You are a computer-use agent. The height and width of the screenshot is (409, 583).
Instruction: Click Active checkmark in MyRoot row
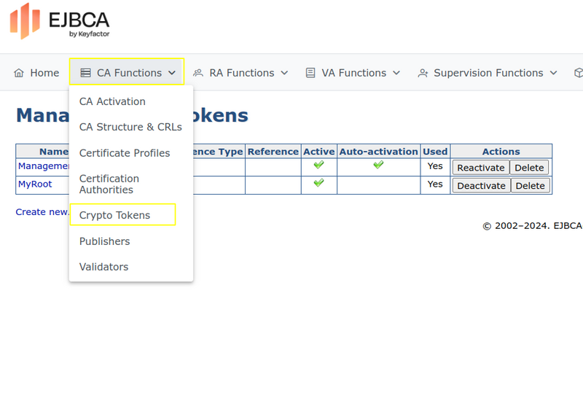click(x=318, y=182)
